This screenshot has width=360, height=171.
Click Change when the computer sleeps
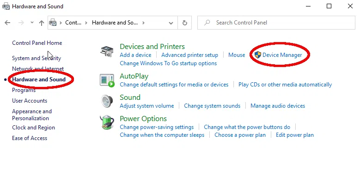point(162,135)
